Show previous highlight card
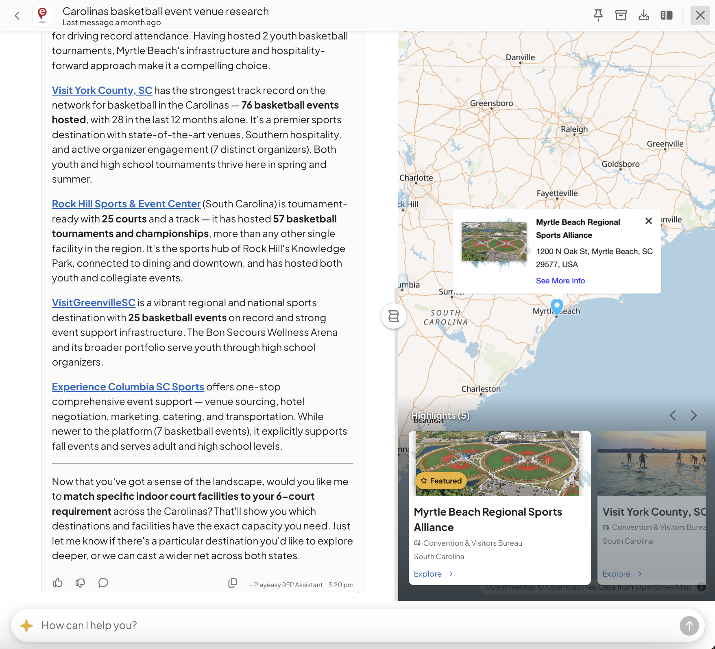 pos(673,415)
